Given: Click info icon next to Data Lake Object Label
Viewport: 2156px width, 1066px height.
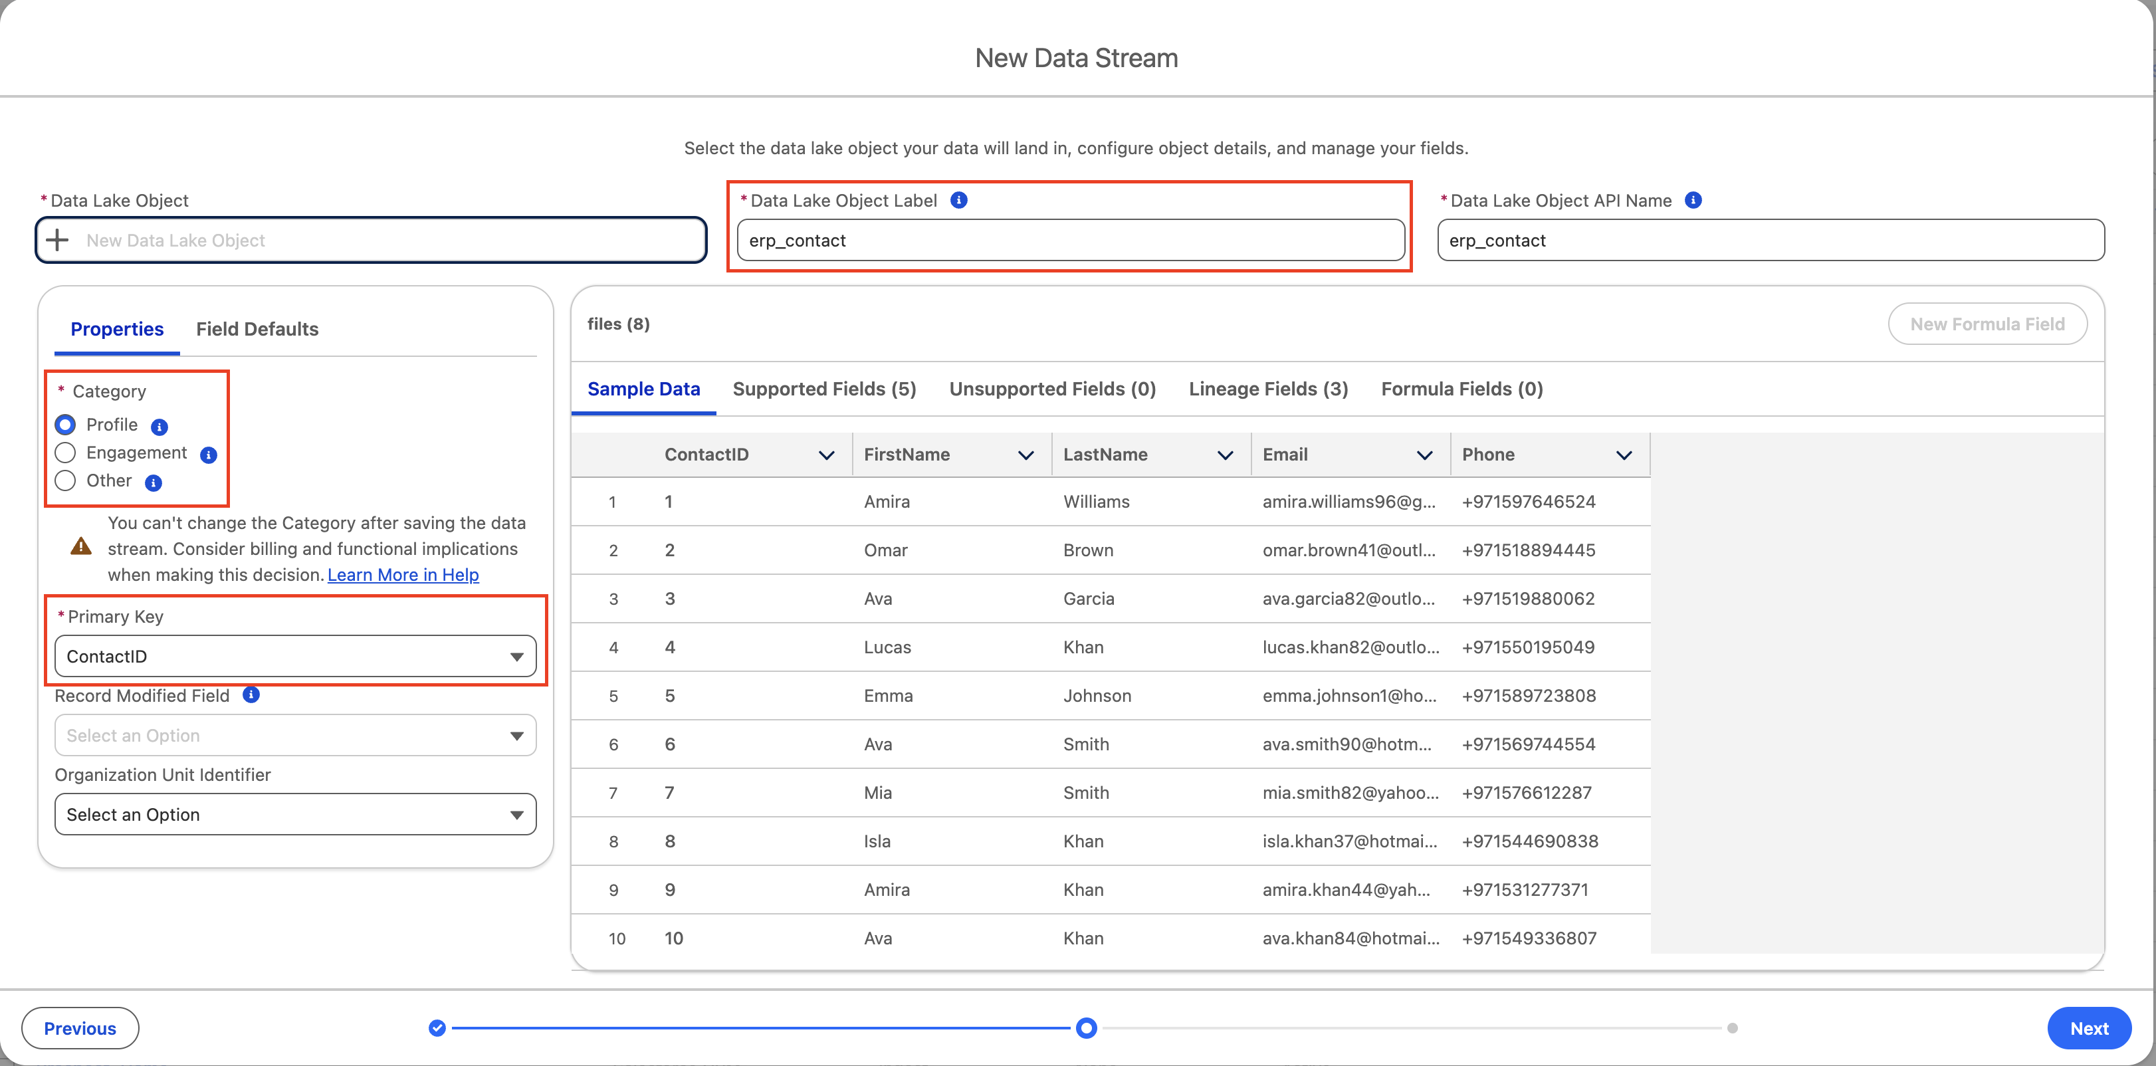Looking at the screenshot, I should point(959,200).
